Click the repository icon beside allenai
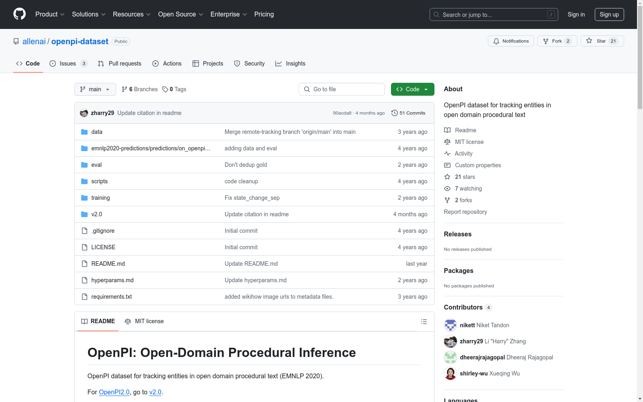643x402 pixels. 16,41
